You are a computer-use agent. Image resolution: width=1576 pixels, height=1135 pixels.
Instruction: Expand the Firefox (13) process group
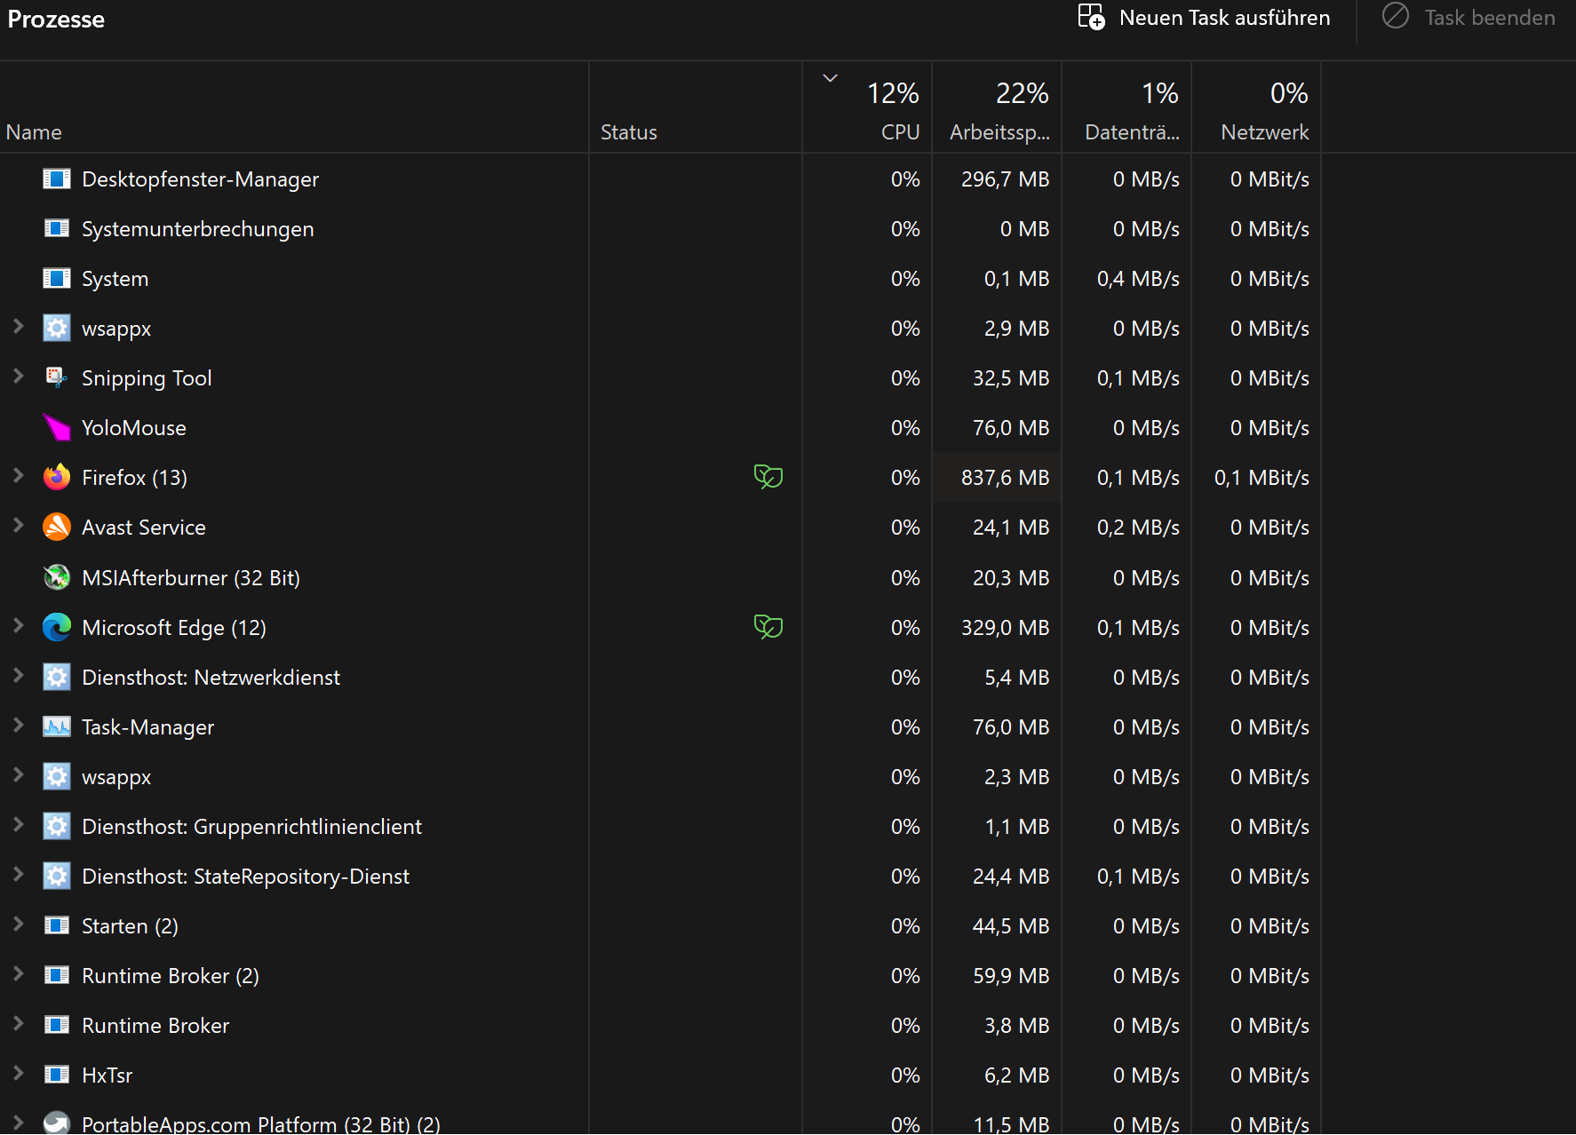click(x=19, y=477)
